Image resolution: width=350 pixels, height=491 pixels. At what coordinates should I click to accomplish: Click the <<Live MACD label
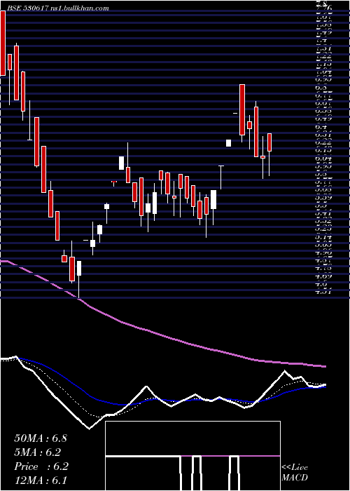(x=295, y=473)
